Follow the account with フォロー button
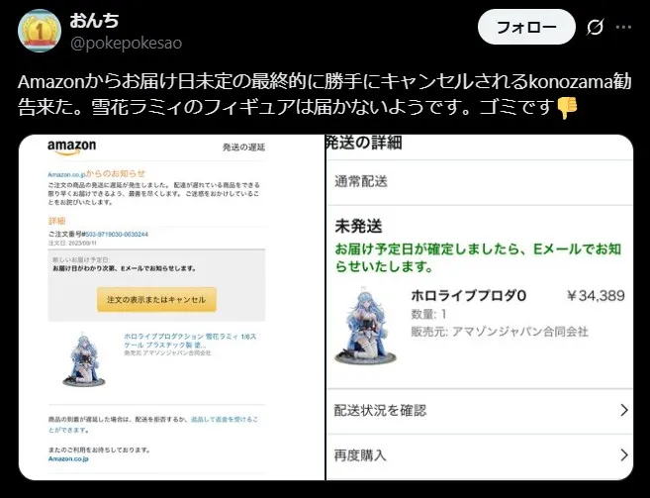This screenshot has height=498, width=650. pos(526,27)
